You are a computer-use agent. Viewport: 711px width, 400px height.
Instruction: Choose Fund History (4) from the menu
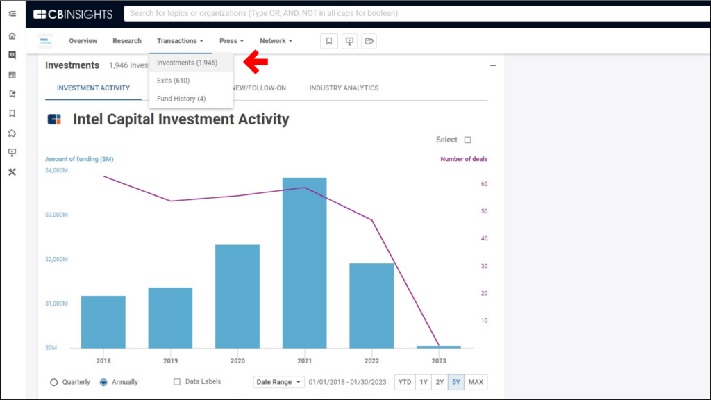191,99
